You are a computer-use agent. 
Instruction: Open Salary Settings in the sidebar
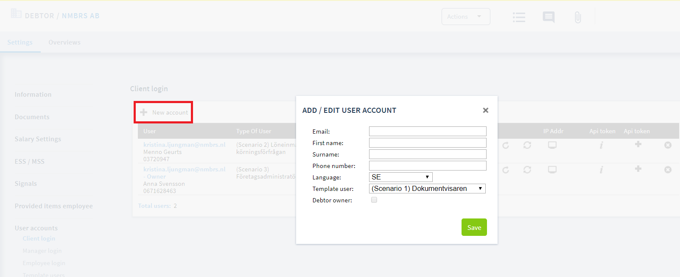38,139
